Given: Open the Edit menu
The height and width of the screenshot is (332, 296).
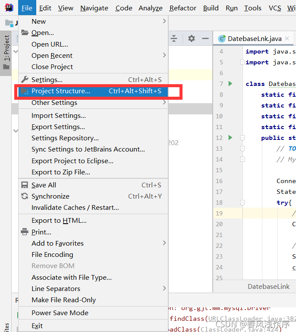Looking at the screenshot, I should click(x=45, y=8).
